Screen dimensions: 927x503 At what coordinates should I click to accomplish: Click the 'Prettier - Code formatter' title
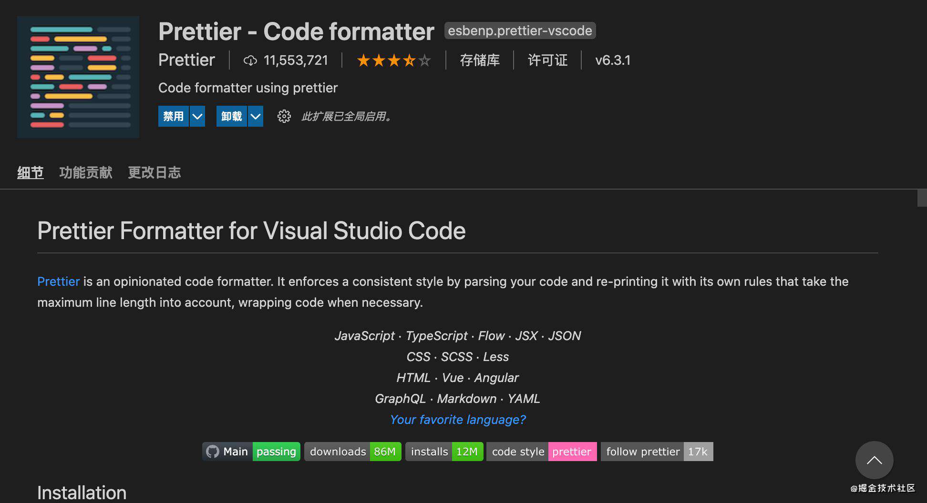296,31
